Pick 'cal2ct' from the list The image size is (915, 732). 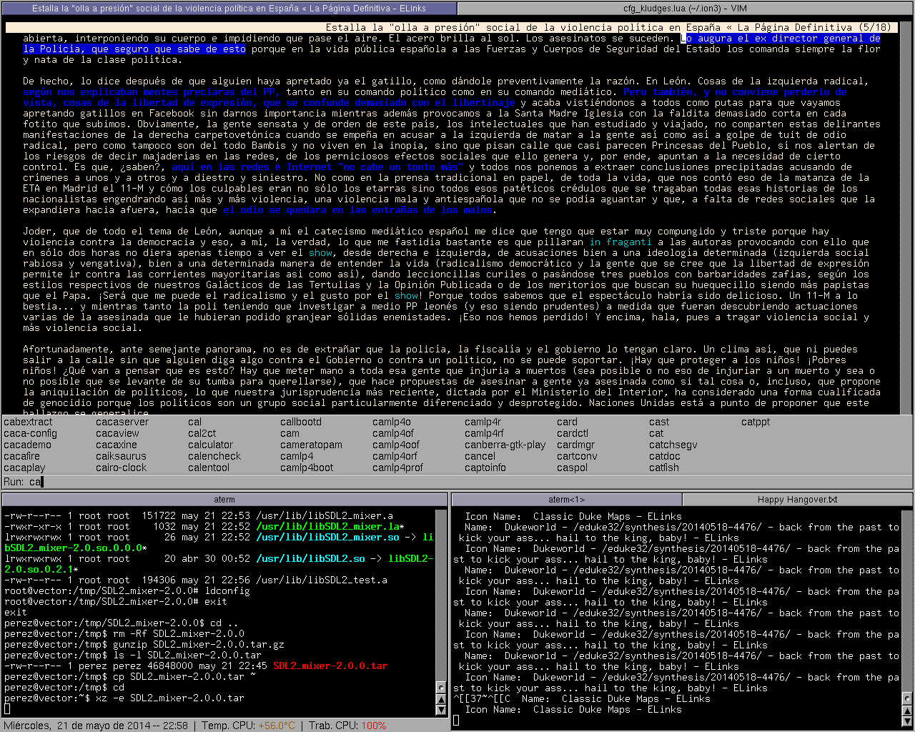(202, 433)
